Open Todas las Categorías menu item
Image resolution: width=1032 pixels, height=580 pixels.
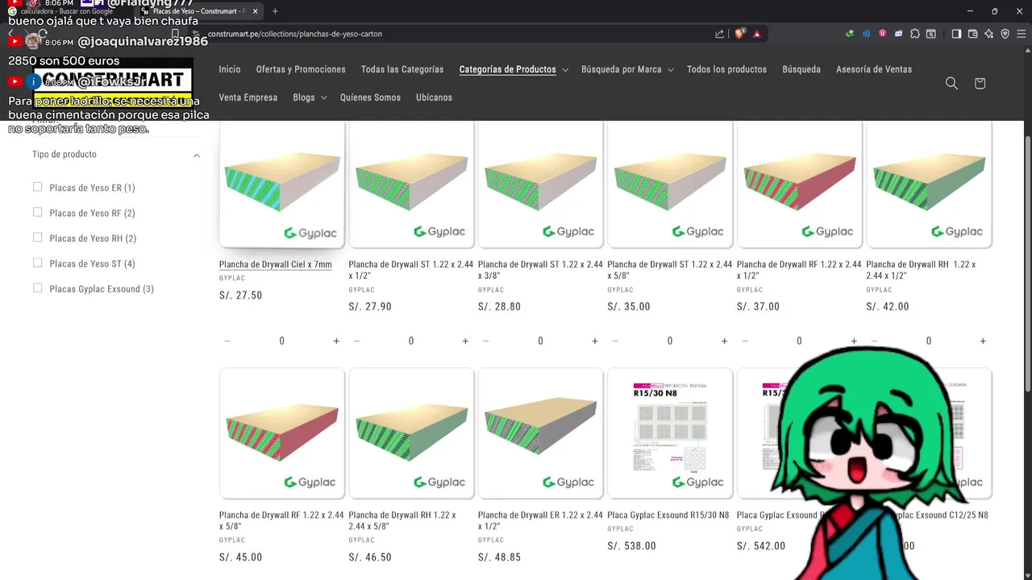(402, 69)
